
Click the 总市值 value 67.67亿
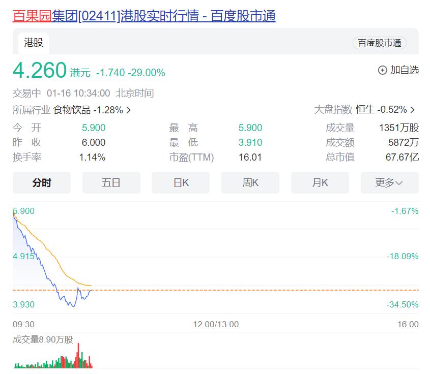click(403, 158)
